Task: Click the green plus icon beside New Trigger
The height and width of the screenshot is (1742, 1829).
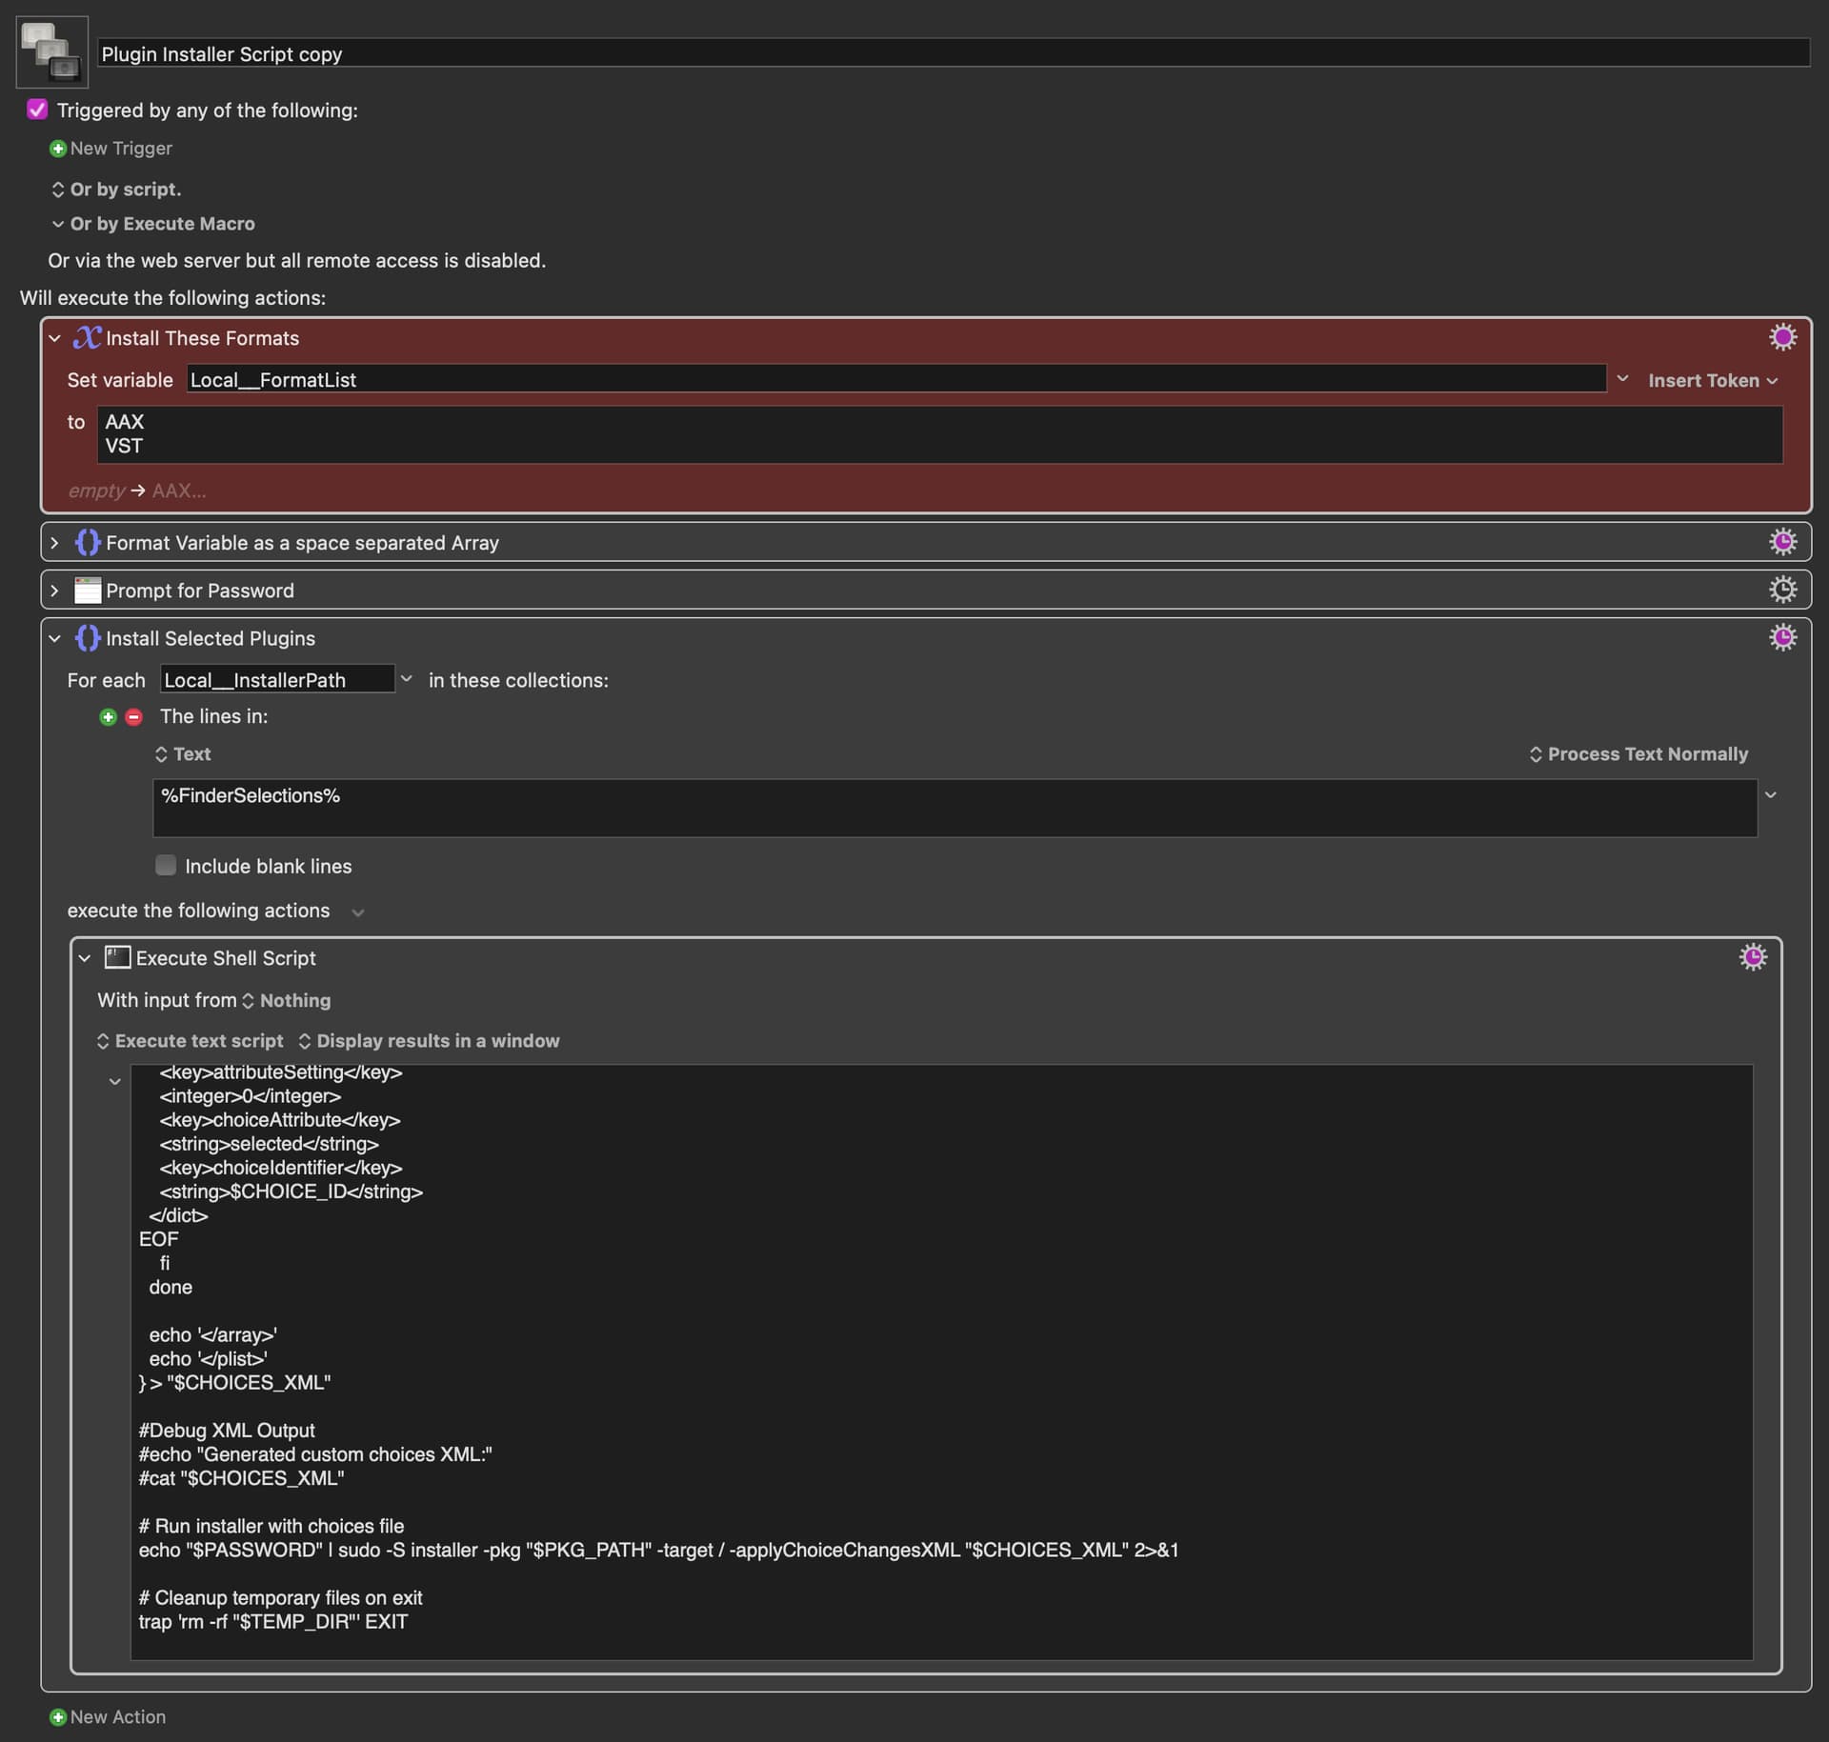Action: click(57, 149)
